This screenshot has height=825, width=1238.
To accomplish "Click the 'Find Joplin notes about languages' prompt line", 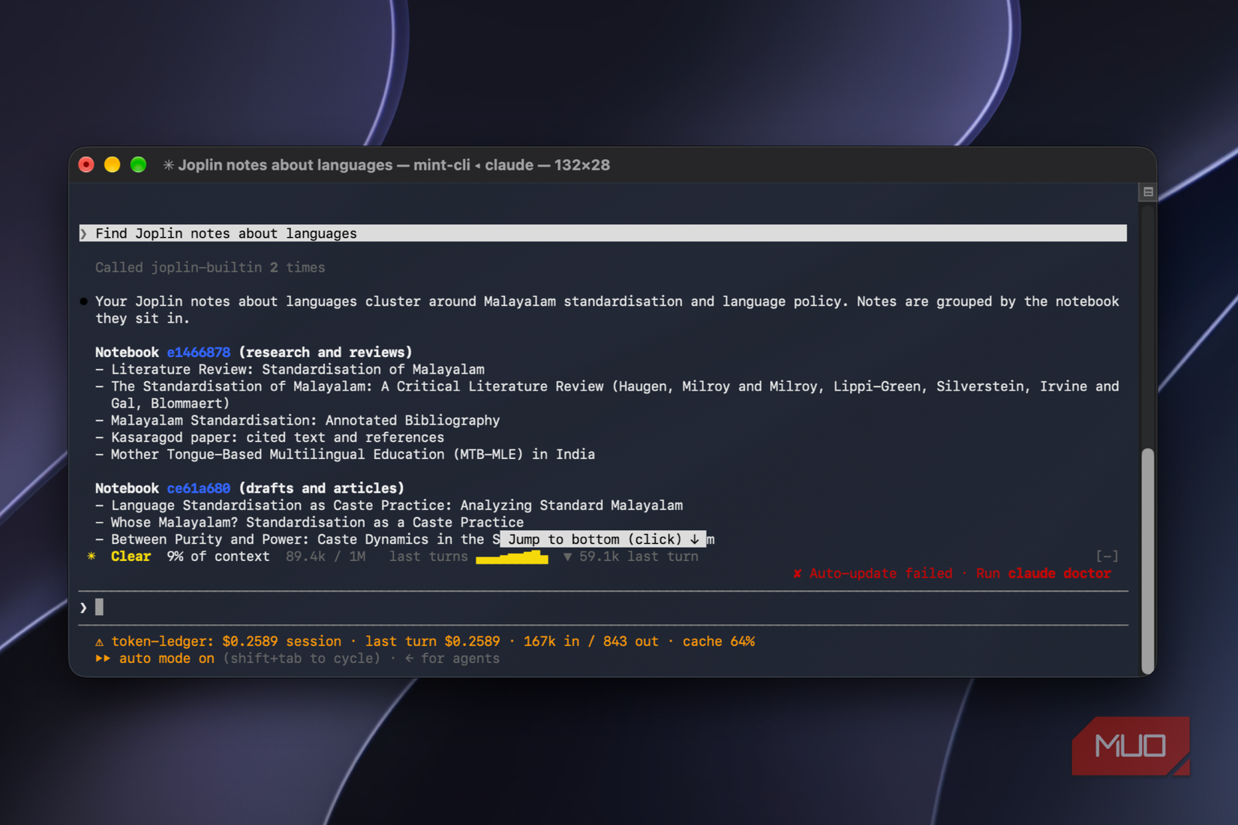I will click(603, 233).
